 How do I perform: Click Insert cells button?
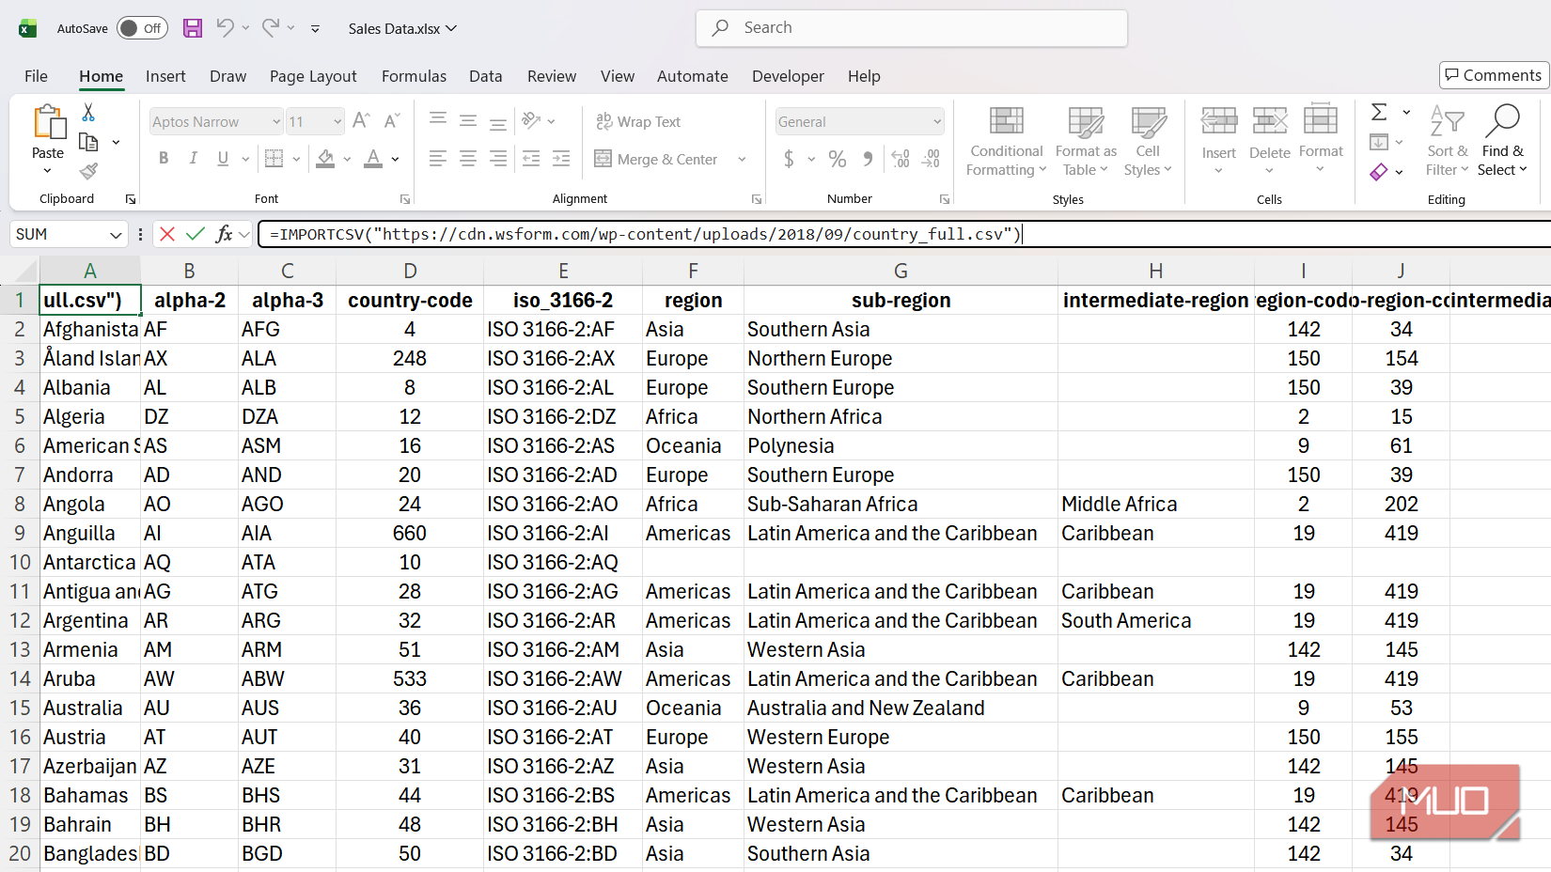coord(1219,141)
